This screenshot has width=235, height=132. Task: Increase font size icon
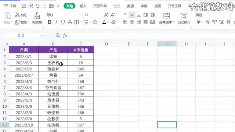(x=106, y=15)
